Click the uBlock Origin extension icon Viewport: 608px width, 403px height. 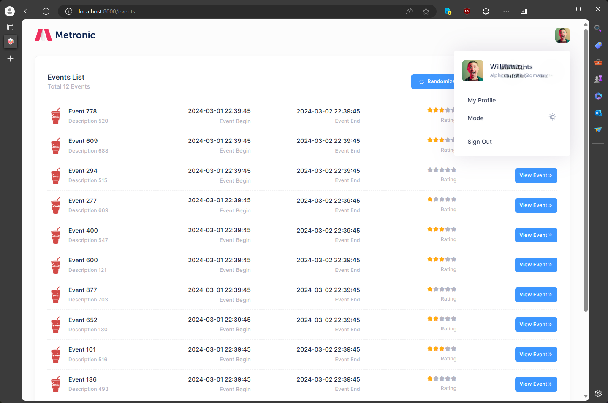(x=467, y=11)
